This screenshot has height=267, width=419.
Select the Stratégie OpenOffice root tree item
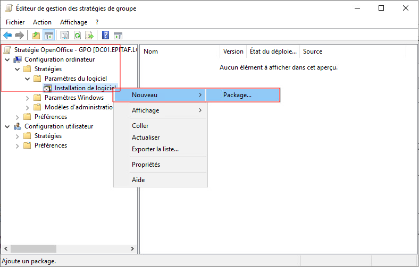pos(69,50)
